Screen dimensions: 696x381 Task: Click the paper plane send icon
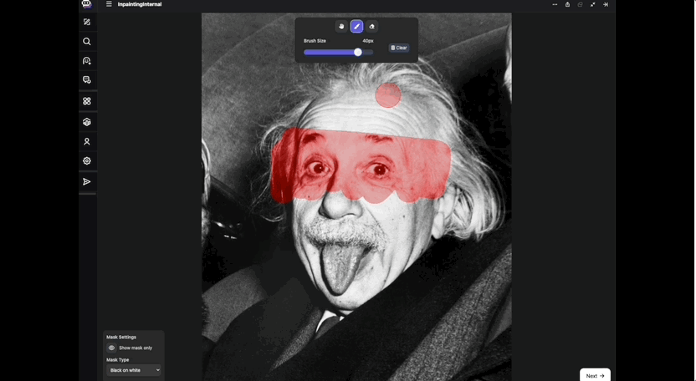[86, 182]
